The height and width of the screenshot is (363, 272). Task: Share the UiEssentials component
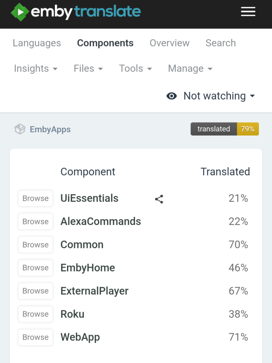click(159, 199)
